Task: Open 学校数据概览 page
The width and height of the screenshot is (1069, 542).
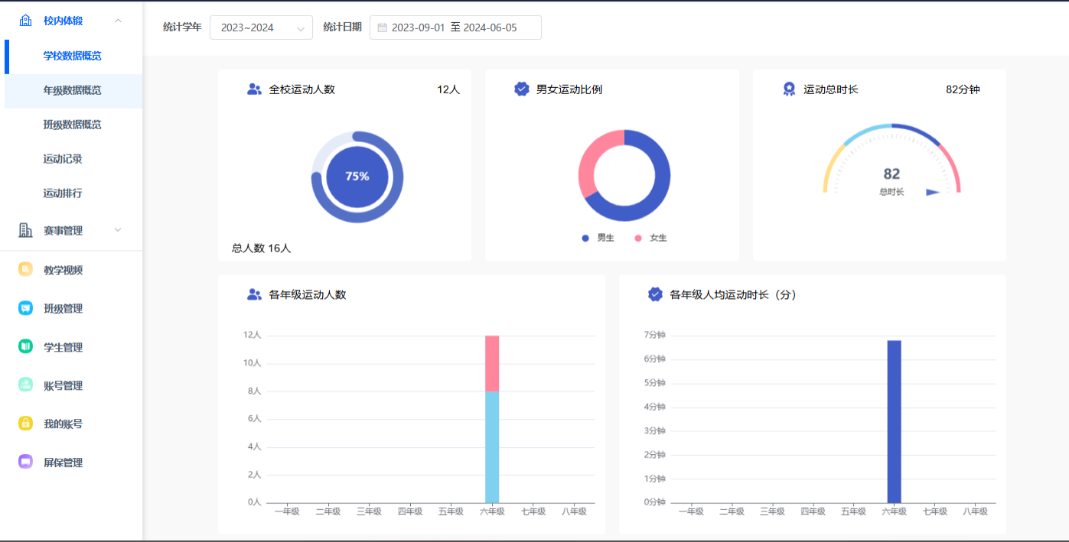Action: point(73,56)
